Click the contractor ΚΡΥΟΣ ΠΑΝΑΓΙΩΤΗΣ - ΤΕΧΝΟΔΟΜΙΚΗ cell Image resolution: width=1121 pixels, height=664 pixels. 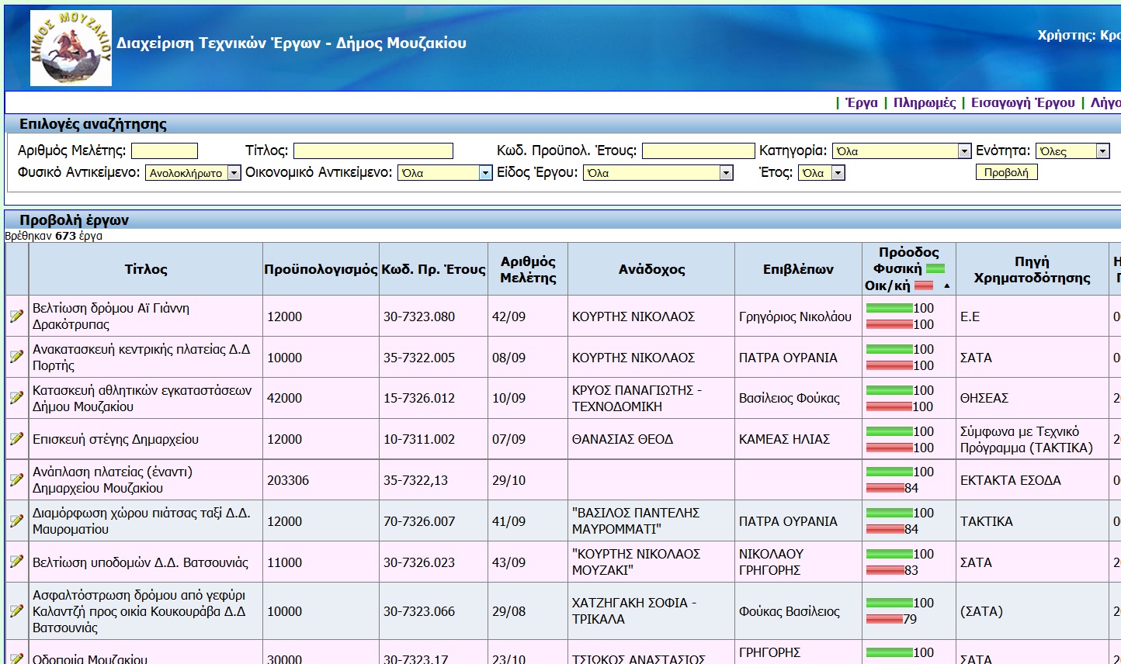coord(651,398)
